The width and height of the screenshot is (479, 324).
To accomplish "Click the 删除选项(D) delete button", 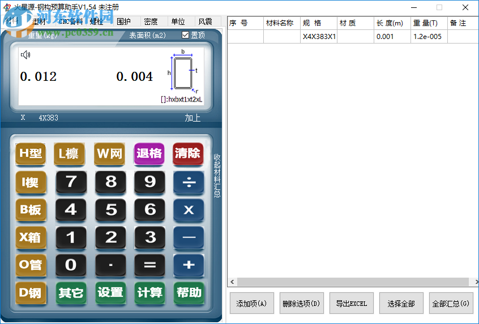I will tap(302, 303).
